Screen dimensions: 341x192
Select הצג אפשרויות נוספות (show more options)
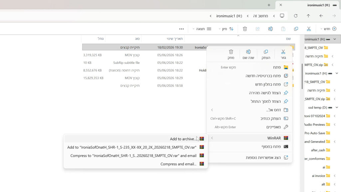tap(249, 157)
